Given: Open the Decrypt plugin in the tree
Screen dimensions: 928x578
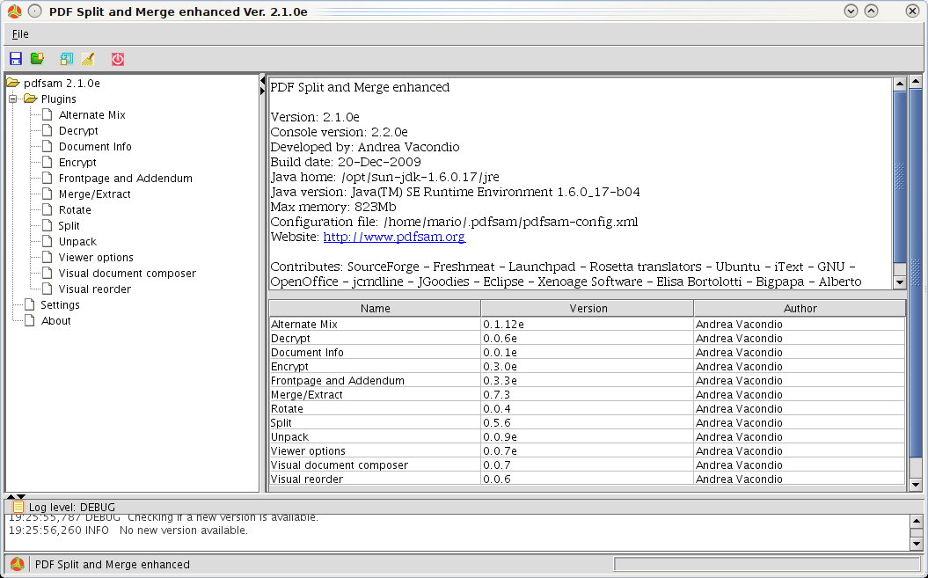Looking at the screenshot, I should click(78, 131).
